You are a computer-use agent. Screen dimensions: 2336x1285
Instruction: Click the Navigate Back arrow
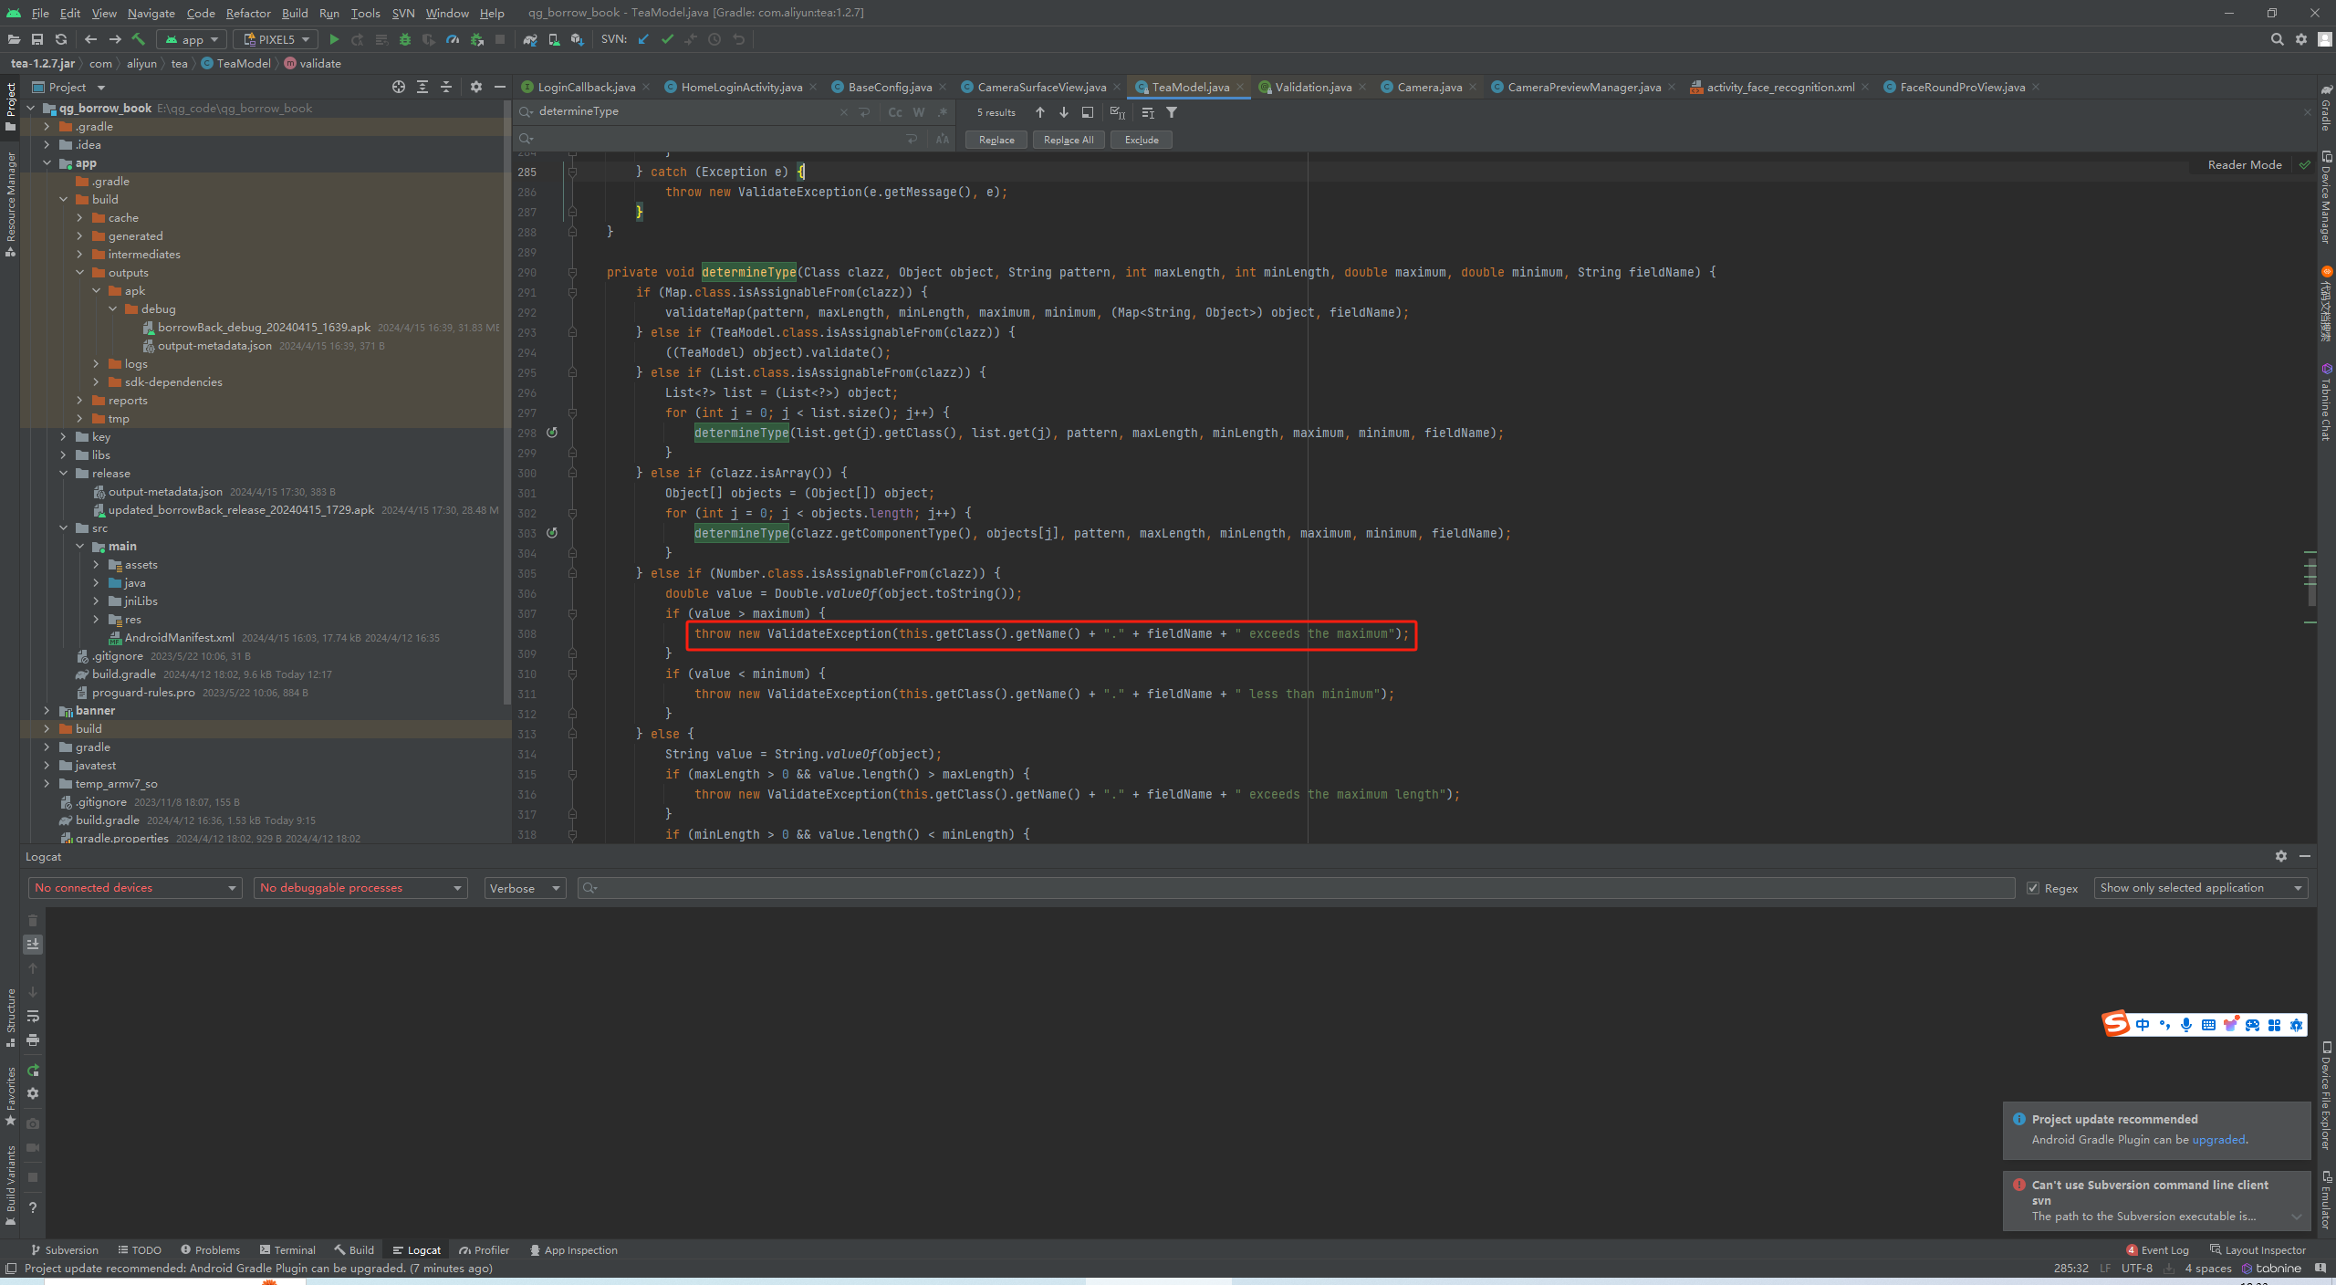click(90, 39)
